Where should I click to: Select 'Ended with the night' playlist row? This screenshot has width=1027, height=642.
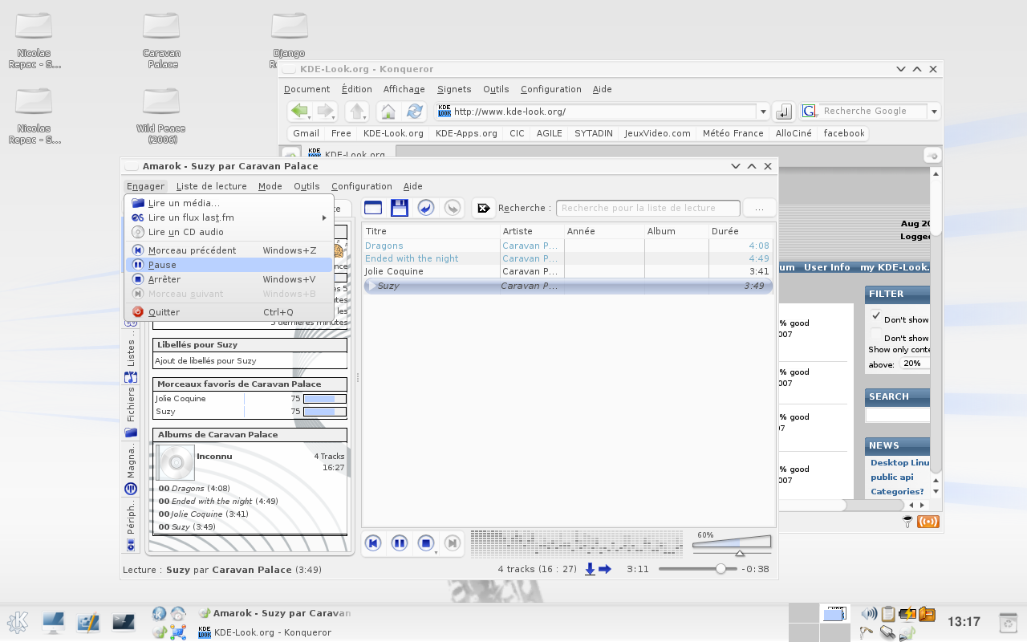coord(568,258)
